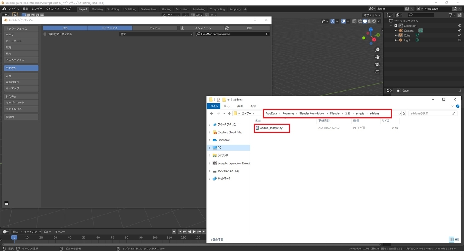
Task: Click the Cube mesh icon in outliner
Action: [401, 35]
